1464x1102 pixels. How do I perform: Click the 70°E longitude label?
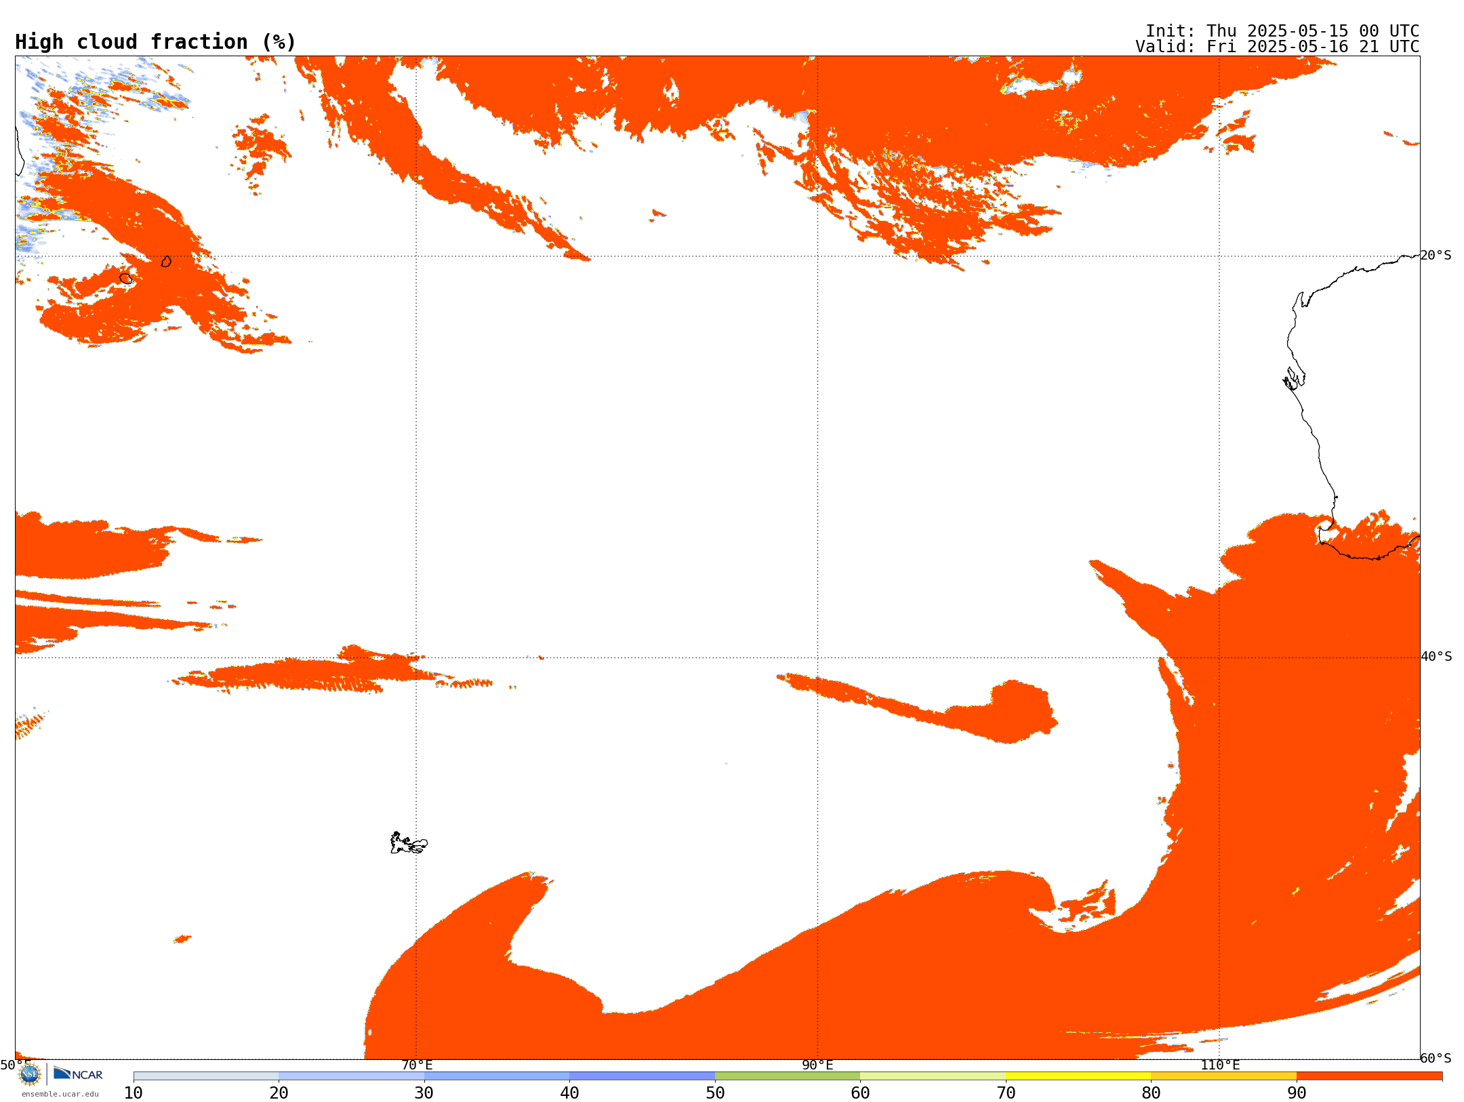pos(417,1065)
